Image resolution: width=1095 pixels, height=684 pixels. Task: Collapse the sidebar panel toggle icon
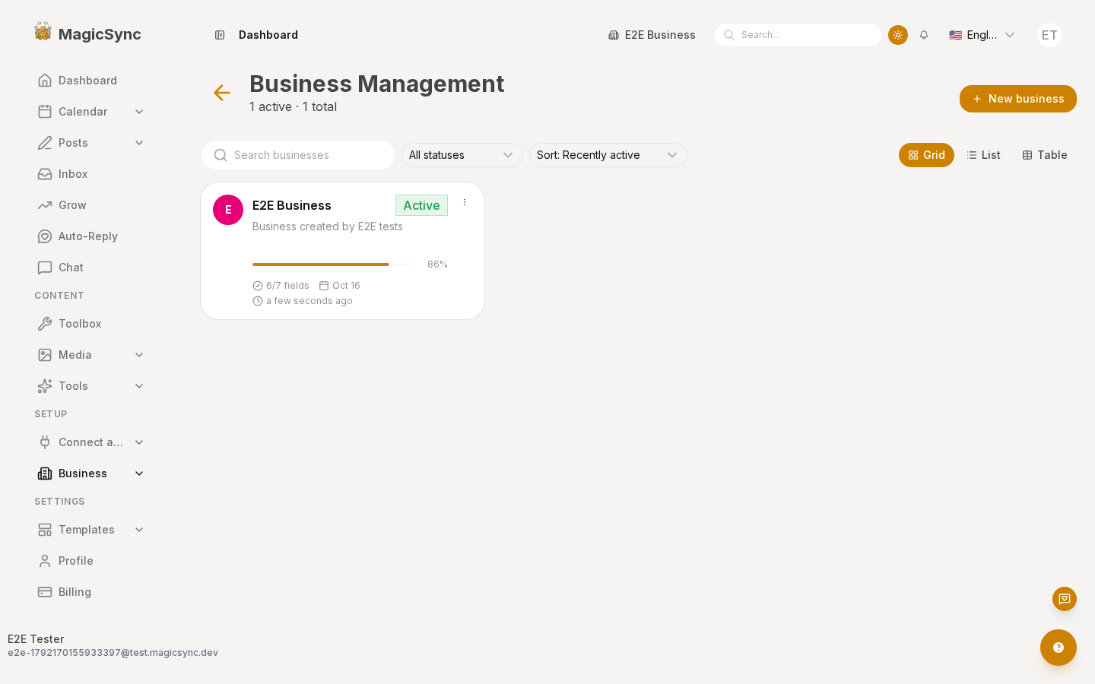pos(220,35)
